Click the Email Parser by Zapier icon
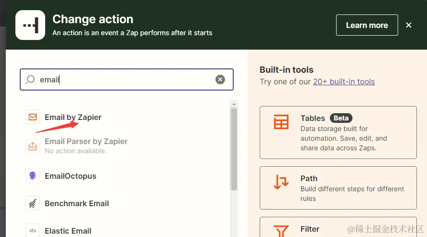 tap(33, 146)
